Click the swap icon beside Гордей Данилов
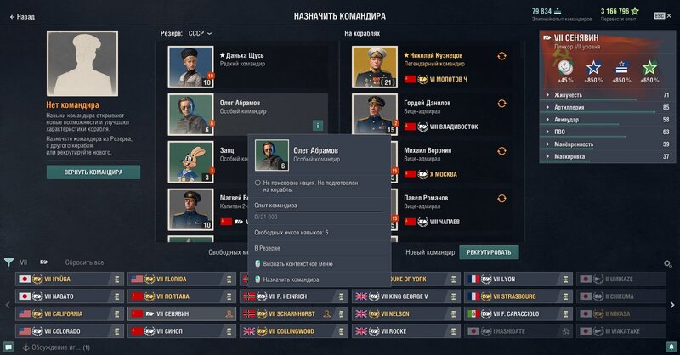Viewport: 680px width, 355px height. 501,104
